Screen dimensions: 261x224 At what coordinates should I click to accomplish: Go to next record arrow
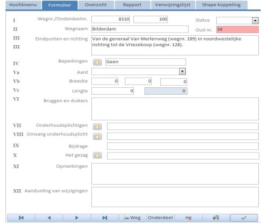point(77,218)
